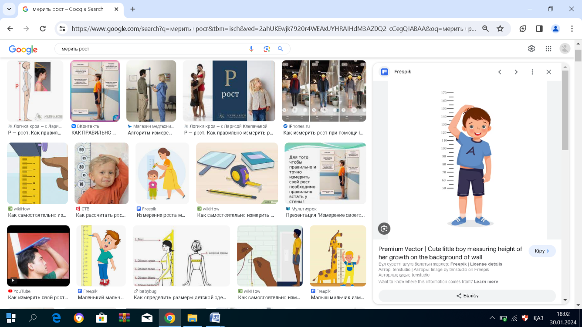Open the Google apps grid
Viewport: 582px width, 327px height.
(x=548, y=49)
